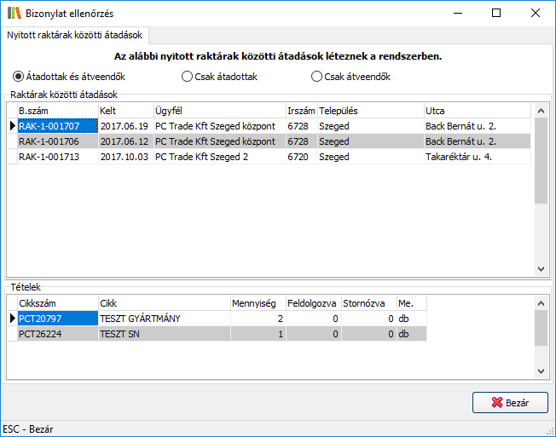Image resolution: width=556 pixels, height=437 pixels.
Task: Sort by 'Település' column header
Action: [x=369, y=111]
